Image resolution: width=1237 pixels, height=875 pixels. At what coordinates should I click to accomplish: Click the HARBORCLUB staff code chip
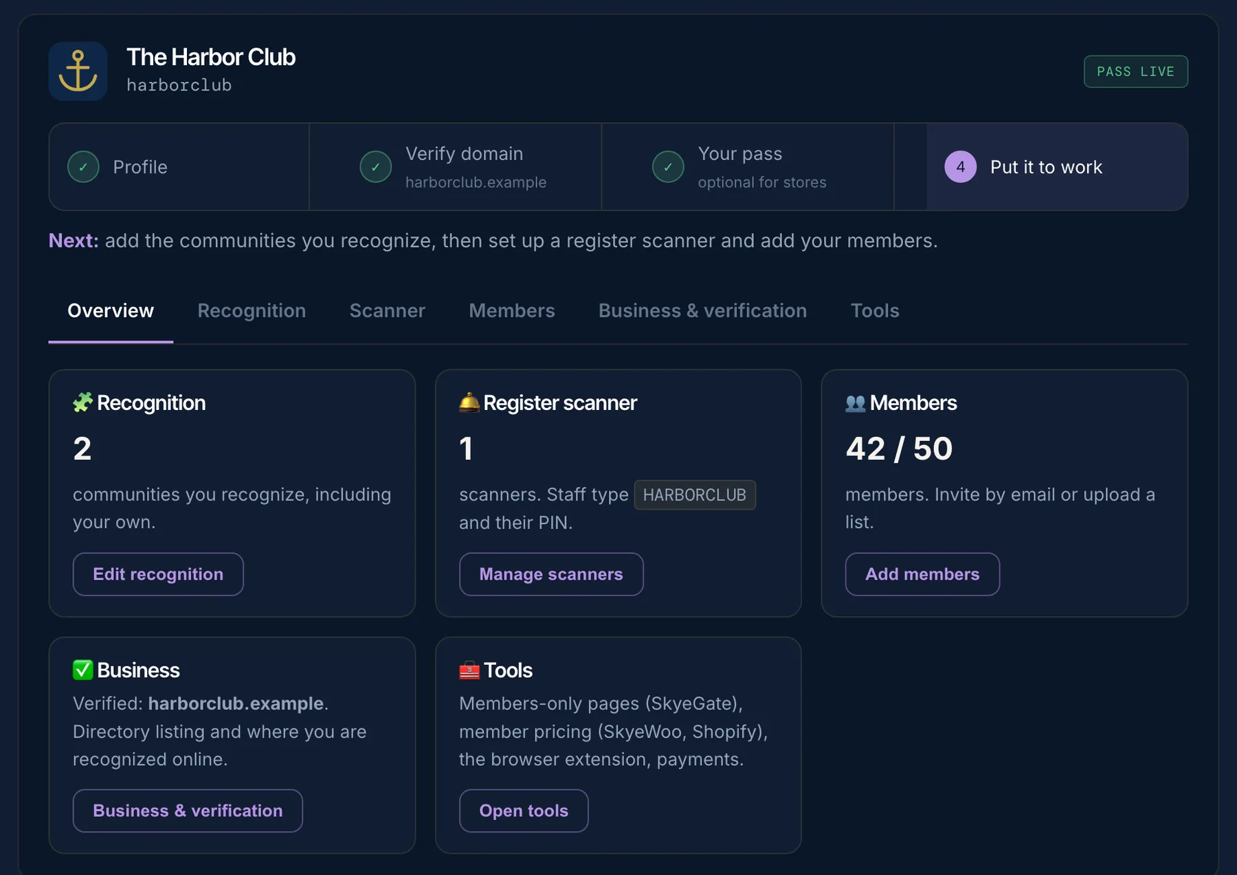(x=695, y=495)
